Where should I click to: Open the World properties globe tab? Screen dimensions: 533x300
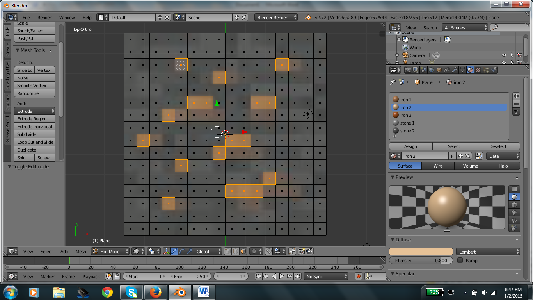[x=431, y=70]
